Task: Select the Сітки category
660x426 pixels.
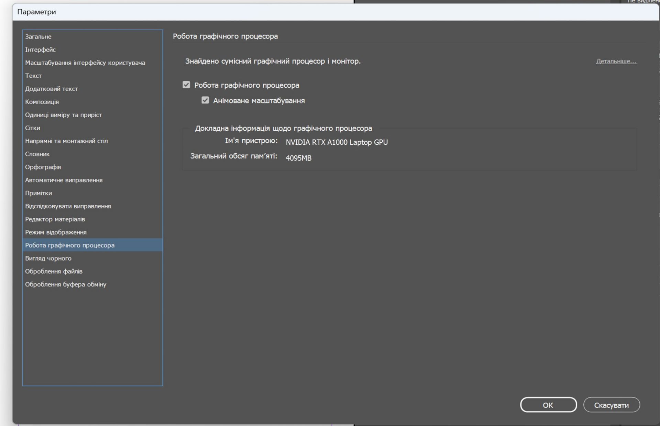Action: tap(33, 128)
